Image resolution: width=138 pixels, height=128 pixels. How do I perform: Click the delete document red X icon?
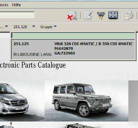72,16
